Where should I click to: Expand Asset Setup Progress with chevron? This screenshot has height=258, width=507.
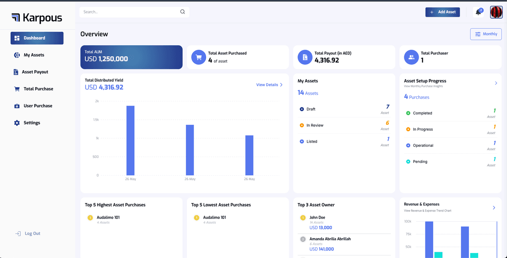tap(496, 83)
